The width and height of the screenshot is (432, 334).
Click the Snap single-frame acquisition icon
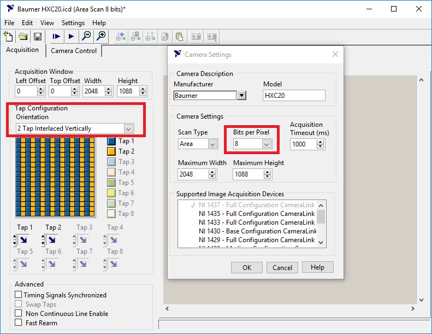pos(56,37)
